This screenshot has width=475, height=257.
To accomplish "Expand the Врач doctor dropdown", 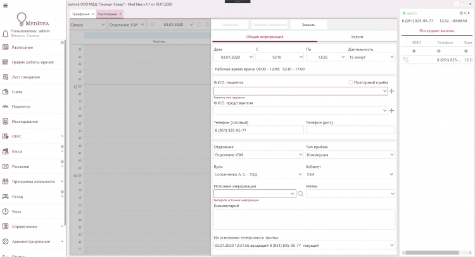I will pyautogui.click(x=258, y=174).
